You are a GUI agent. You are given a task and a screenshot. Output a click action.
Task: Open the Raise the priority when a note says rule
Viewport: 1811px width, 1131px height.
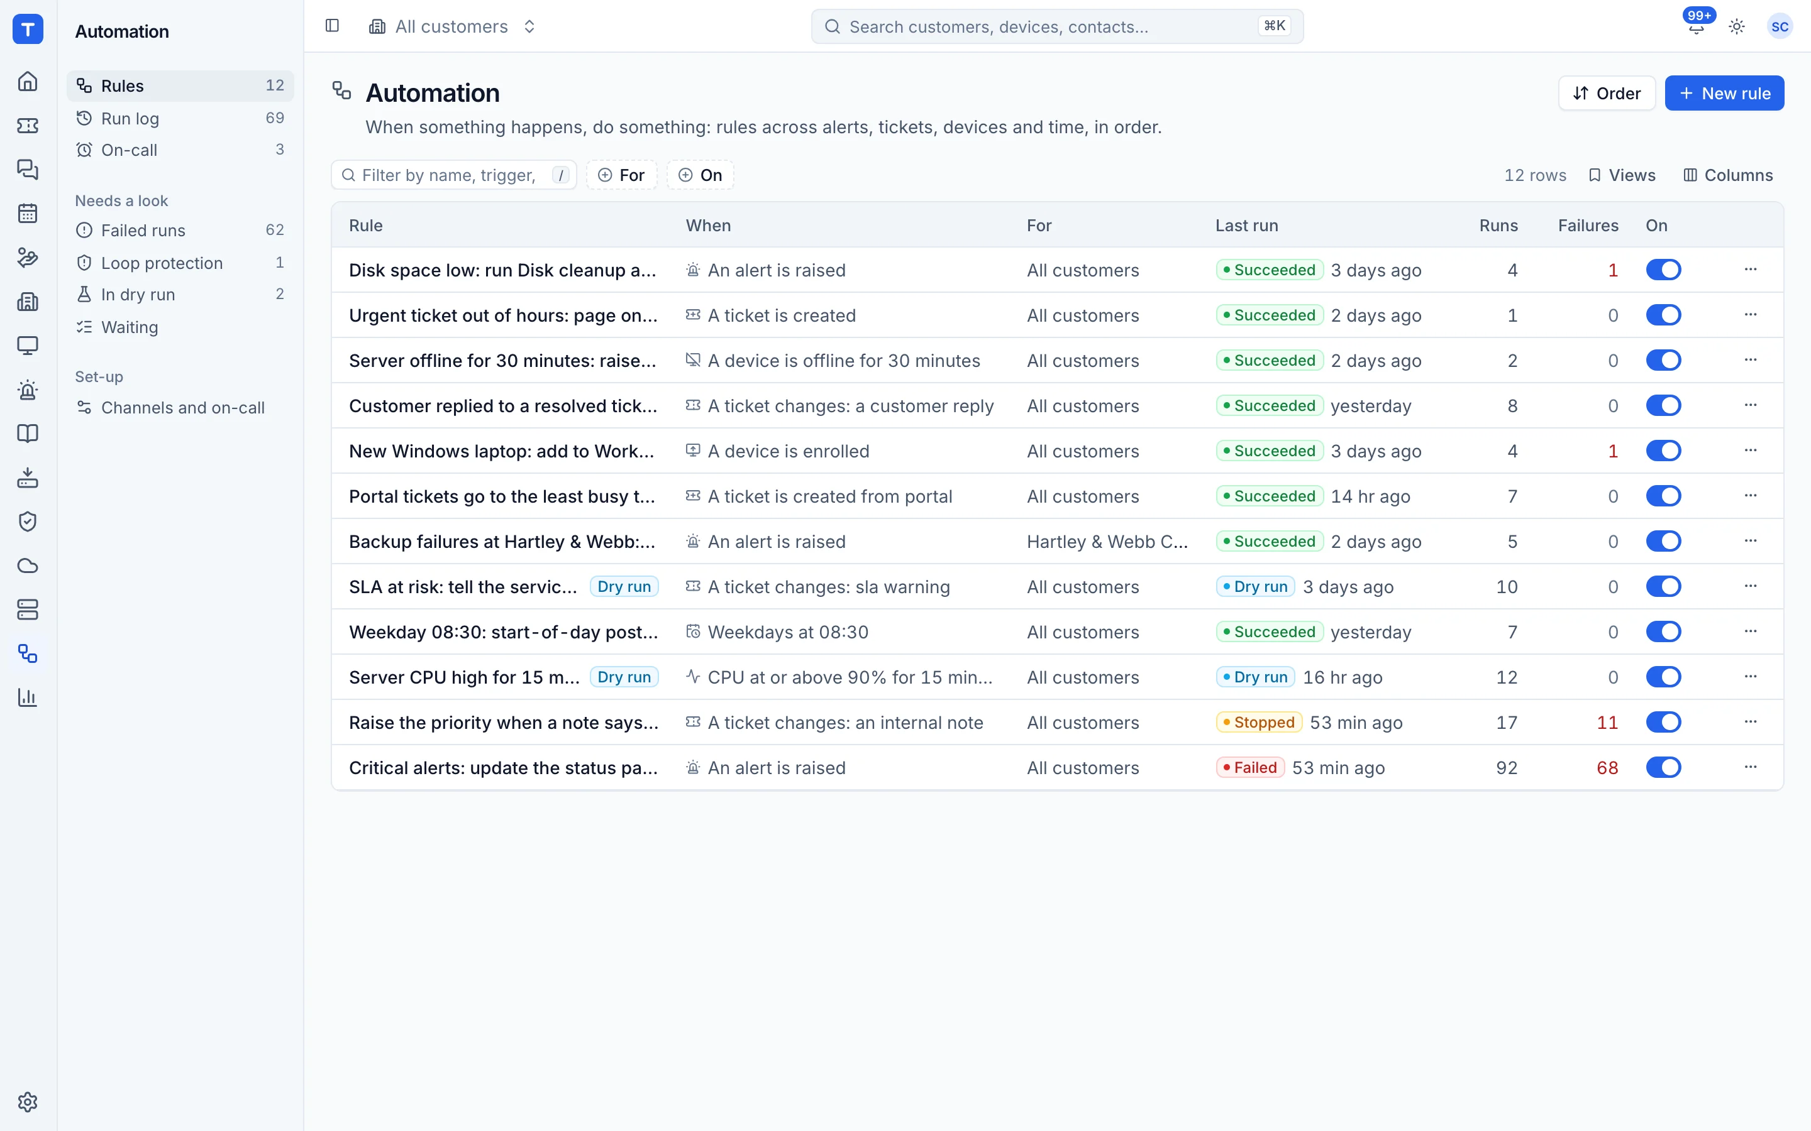point(504,723)
